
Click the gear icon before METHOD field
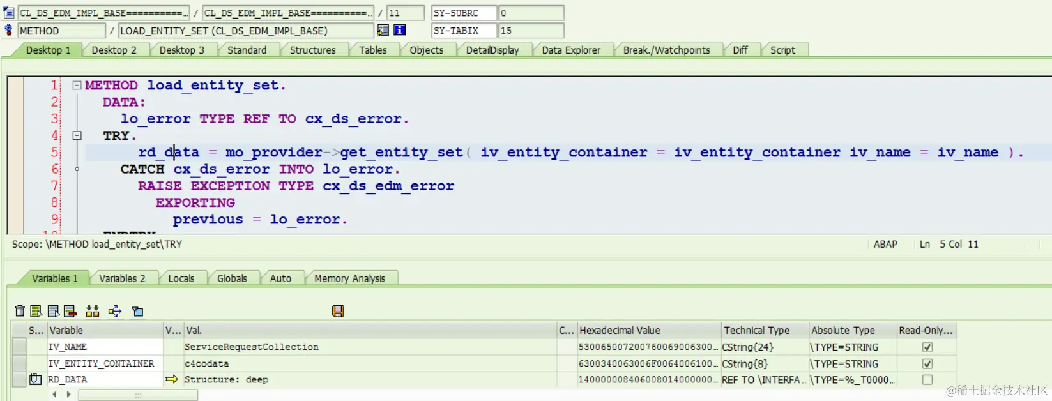pyautogui.click(x=8, y=30)
